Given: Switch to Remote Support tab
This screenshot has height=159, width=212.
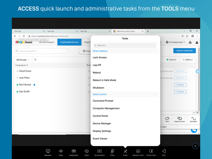Looking at the screenshot, I should coord(46,42).
